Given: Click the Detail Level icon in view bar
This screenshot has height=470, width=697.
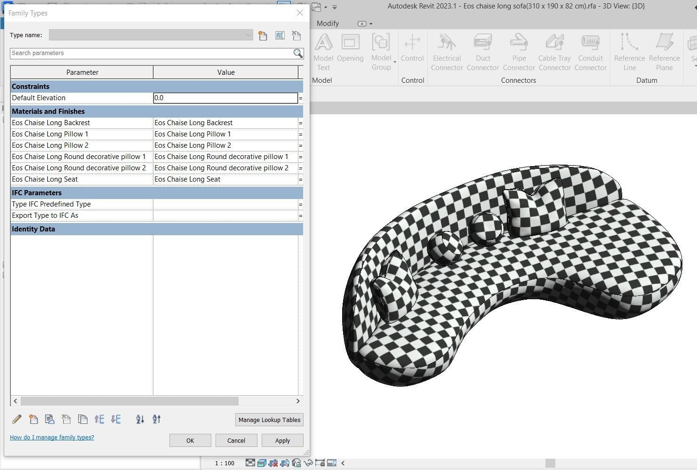Looking at the screenshot, I should coord(250,463).
